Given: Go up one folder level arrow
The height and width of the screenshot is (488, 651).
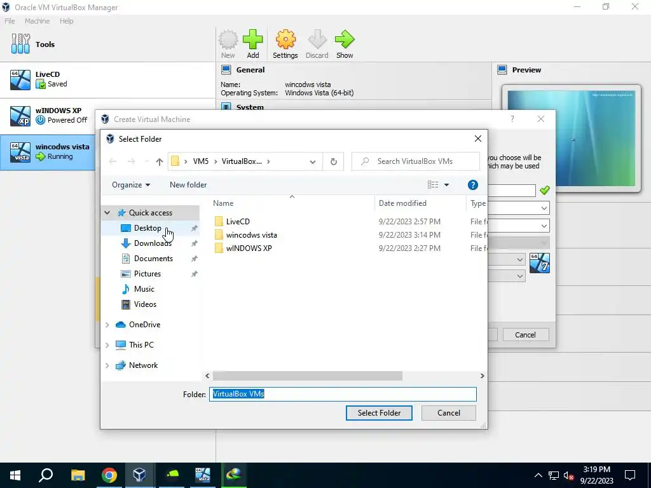Looking at the screenshot, I should (160, 162).
